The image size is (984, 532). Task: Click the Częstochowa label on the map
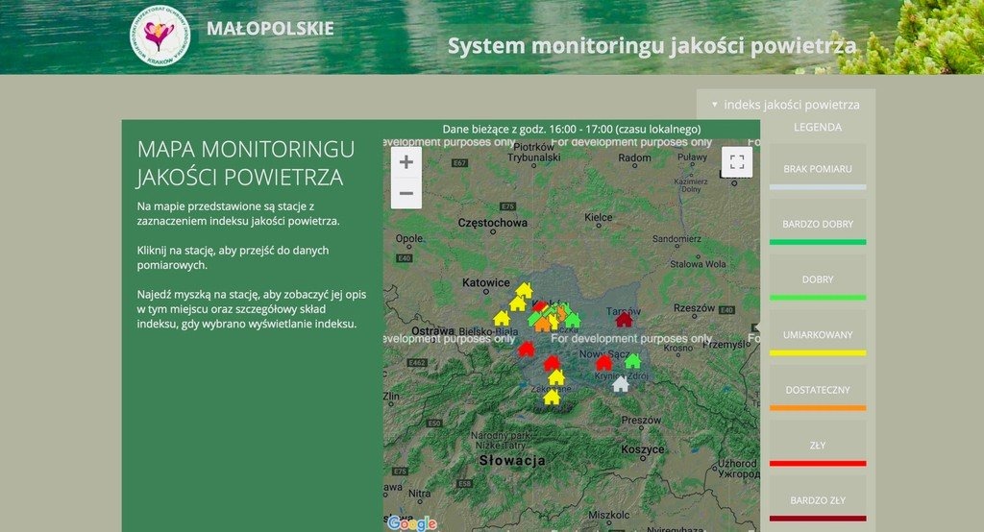493,223
